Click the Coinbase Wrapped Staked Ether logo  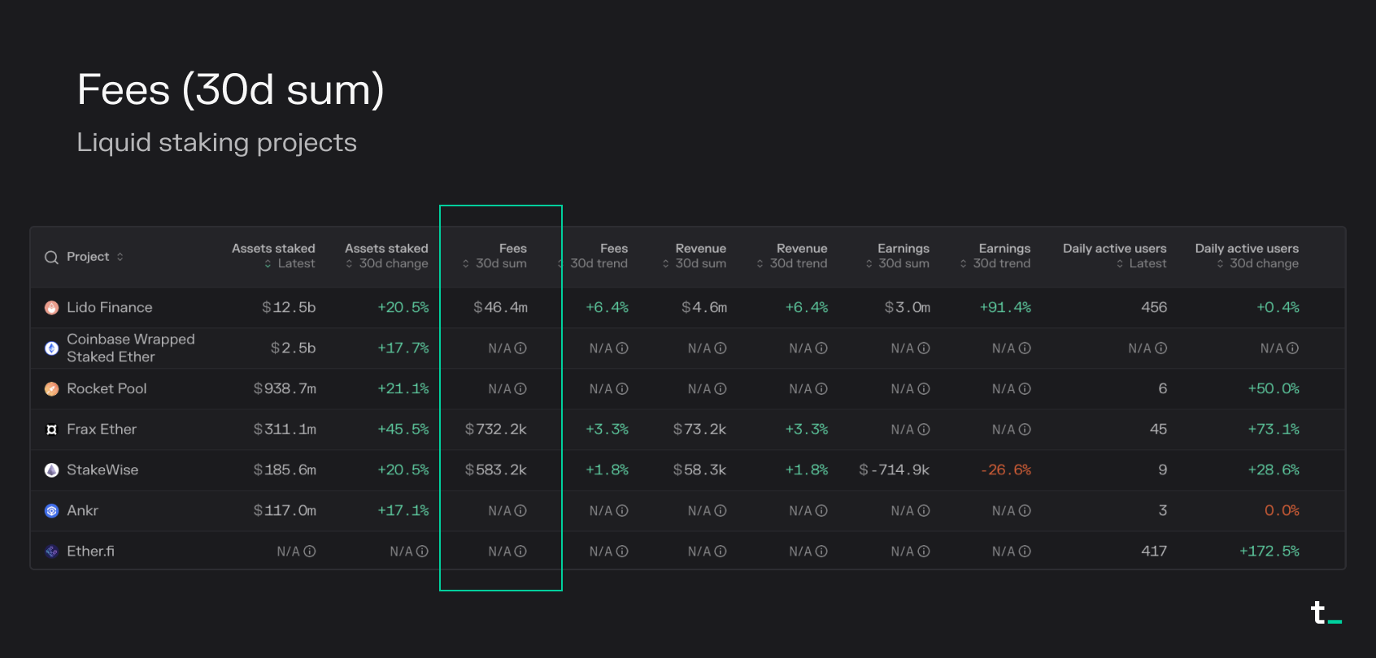51,348
